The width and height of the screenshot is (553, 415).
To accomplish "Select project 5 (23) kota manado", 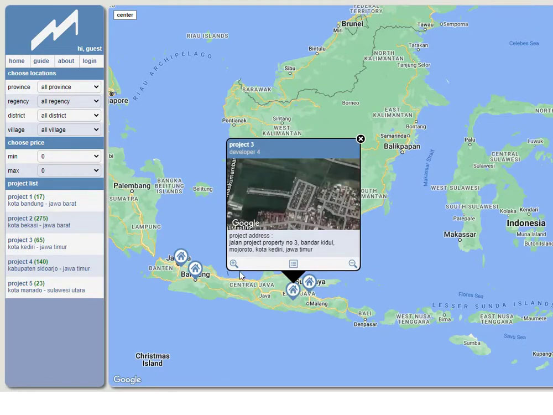I will coord(55,287).
